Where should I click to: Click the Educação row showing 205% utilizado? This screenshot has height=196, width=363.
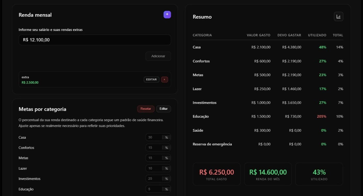pyautogui.click(x=267, y=116)
